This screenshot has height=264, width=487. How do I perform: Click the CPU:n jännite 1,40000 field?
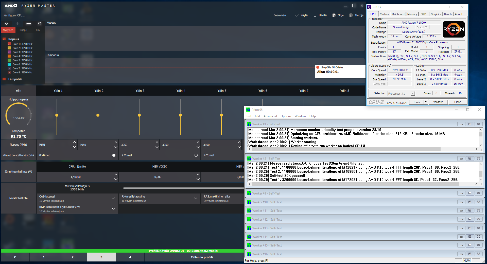(75, 177)
